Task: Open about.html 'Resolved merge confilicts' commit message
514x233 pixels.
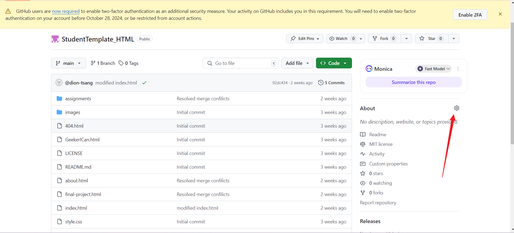Action: tap(203, 181)
